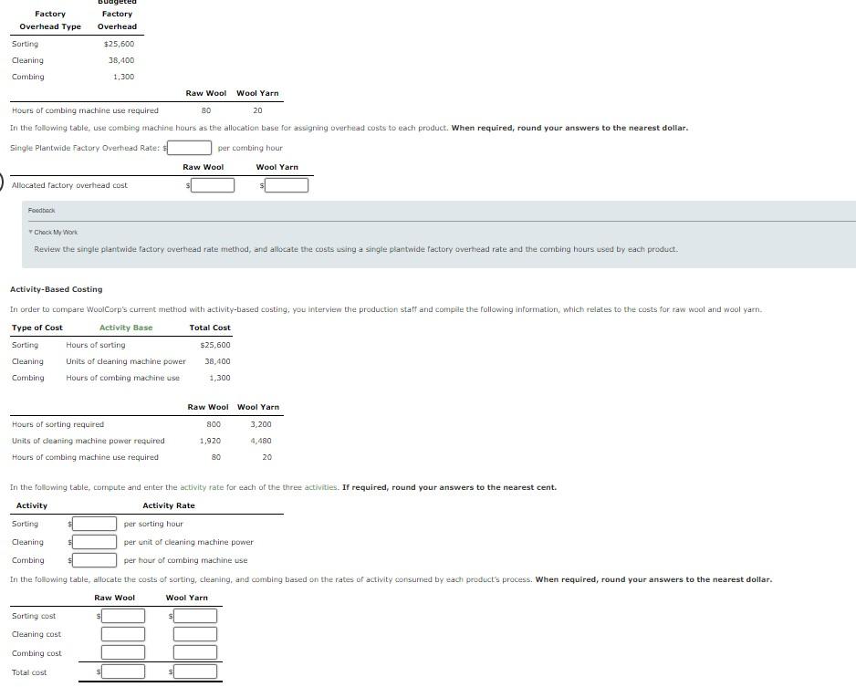The image size is (856, 687).
Task: Click Wool Yarn Cleaning cost field
Action: click(195, 634)
